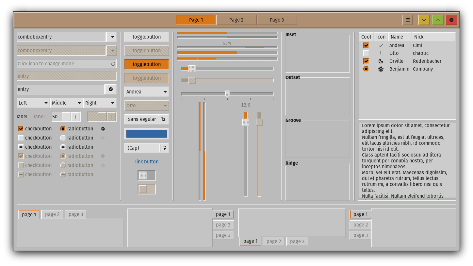Viewport: 473px width, 266px height.
Task: Increase the spin button value of 50
Action: (75, 117)
